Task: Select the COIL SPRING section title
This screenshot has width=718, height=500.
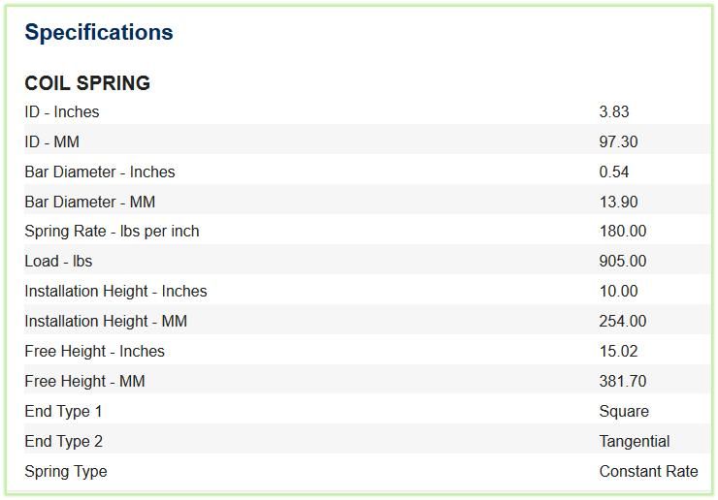Action: point(87,83)
